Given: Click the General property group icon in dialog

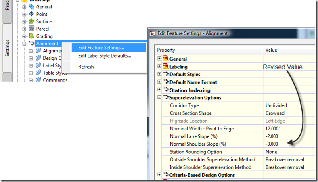Looking at the screenshot, I should coord(166,59).
